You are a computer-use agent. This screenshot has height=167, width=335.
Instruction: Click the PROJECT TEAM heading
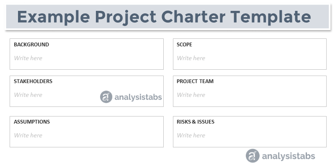click(x=195, y=81)
